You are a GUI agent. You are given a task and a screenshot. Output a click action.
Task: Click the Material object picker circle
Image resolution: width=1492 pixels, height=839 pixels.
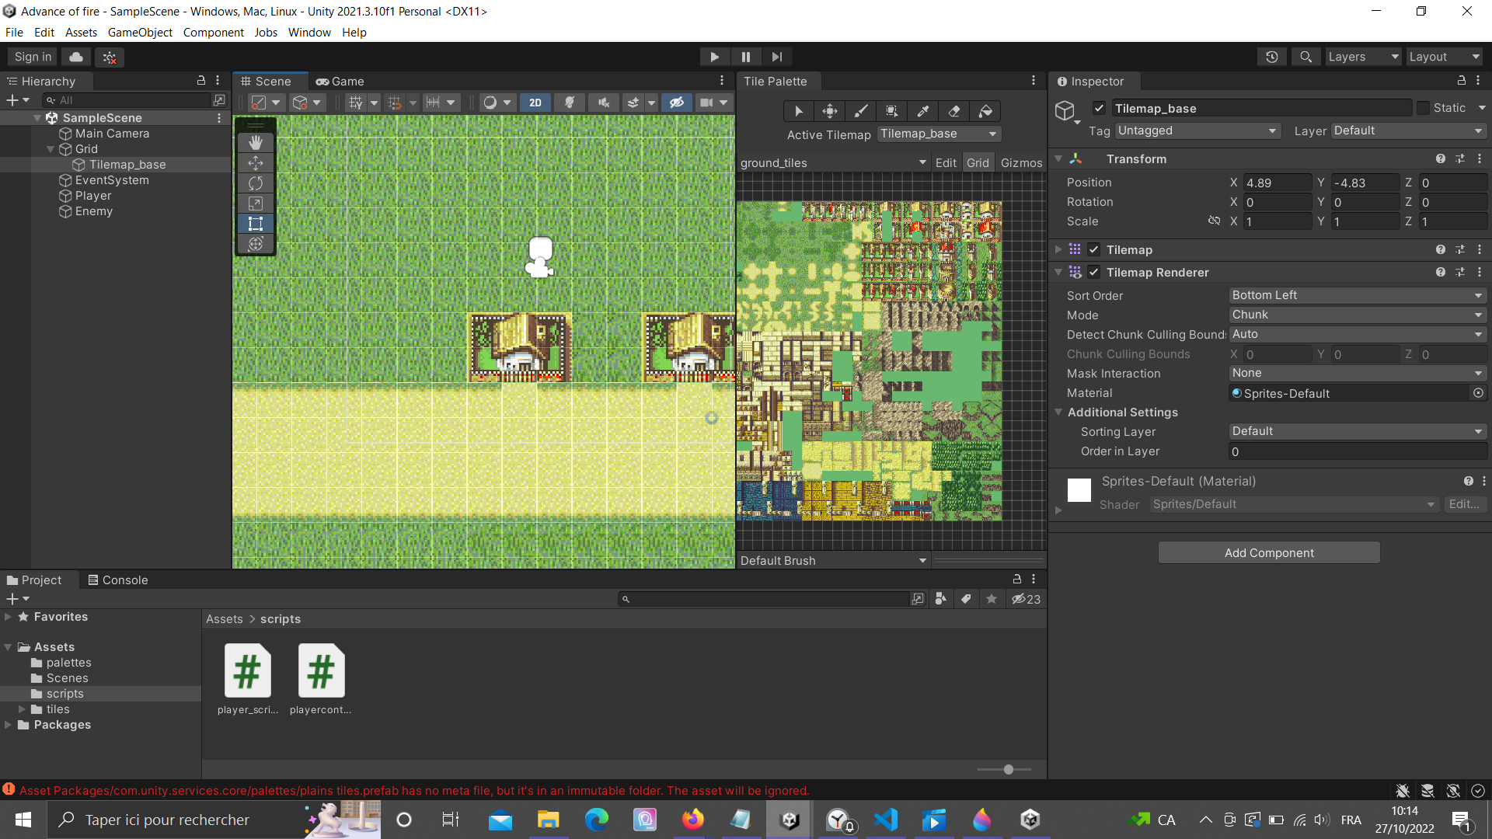pyautogui.click(x=1478, y=393)
